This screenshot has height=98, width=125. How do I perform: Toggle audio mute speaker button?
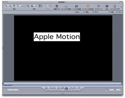(x=79, y=89)
